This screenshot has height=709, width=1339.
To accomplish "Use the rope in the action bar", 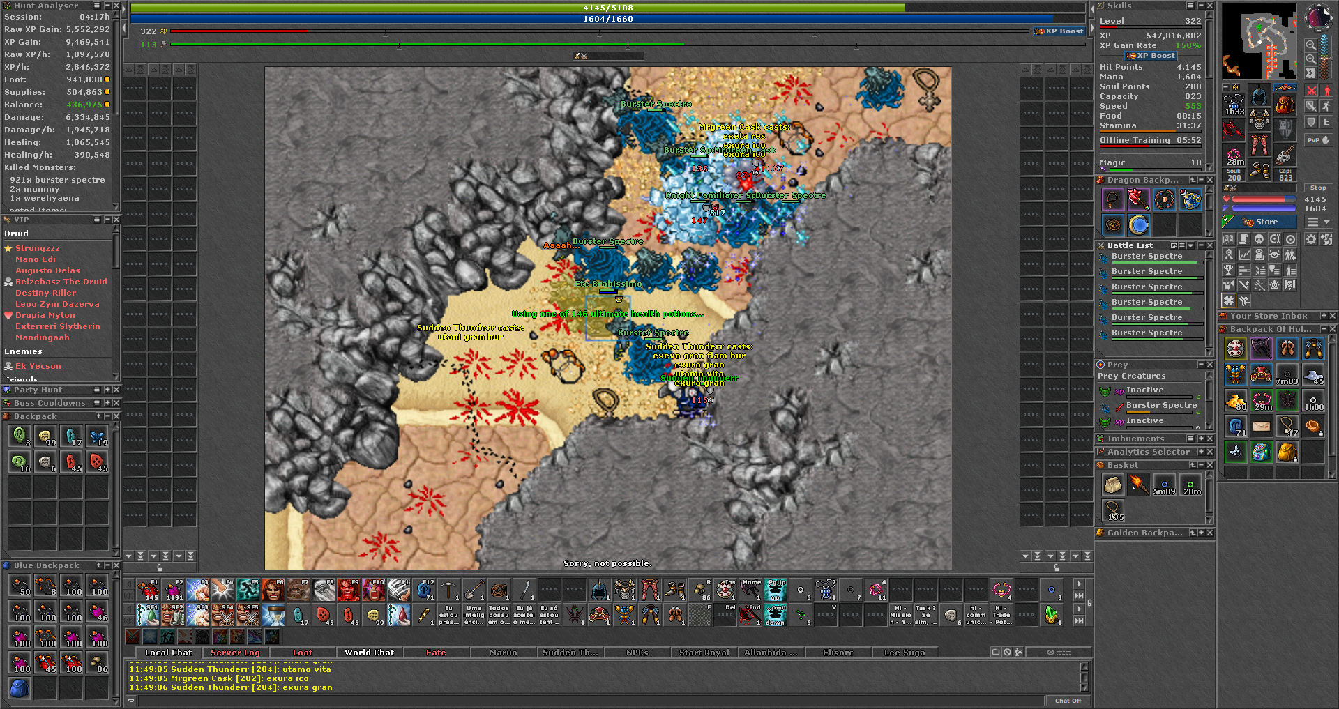I will pos(499,590).
